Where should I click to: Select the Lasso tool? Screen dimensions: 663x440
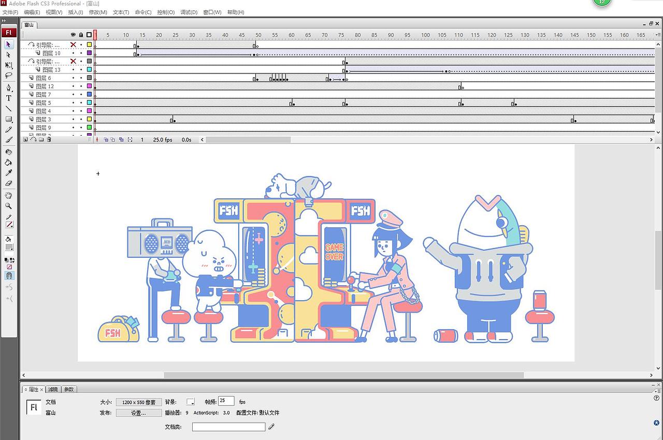click(x=8, y=76)
